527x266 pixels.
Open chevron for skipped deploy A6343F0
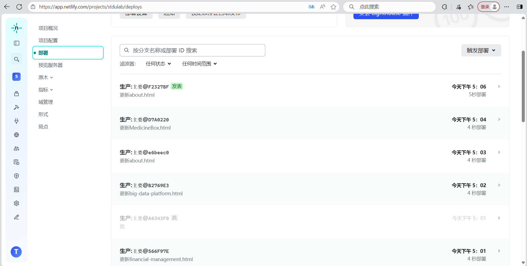click(x=499, y=218)
